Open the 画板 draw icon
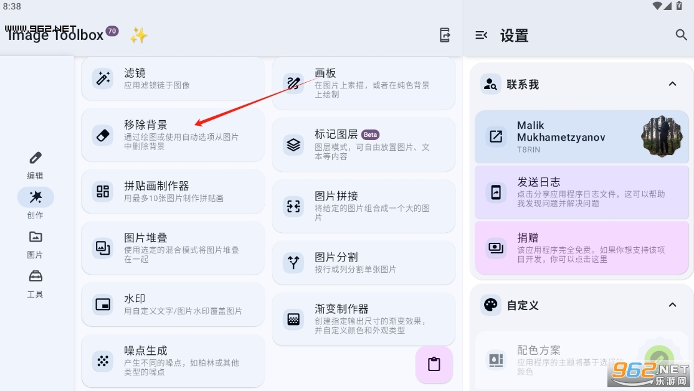Image resolution: width=694 pixels, height=391 pixels. pyautogui.click(x=293, y=83)
